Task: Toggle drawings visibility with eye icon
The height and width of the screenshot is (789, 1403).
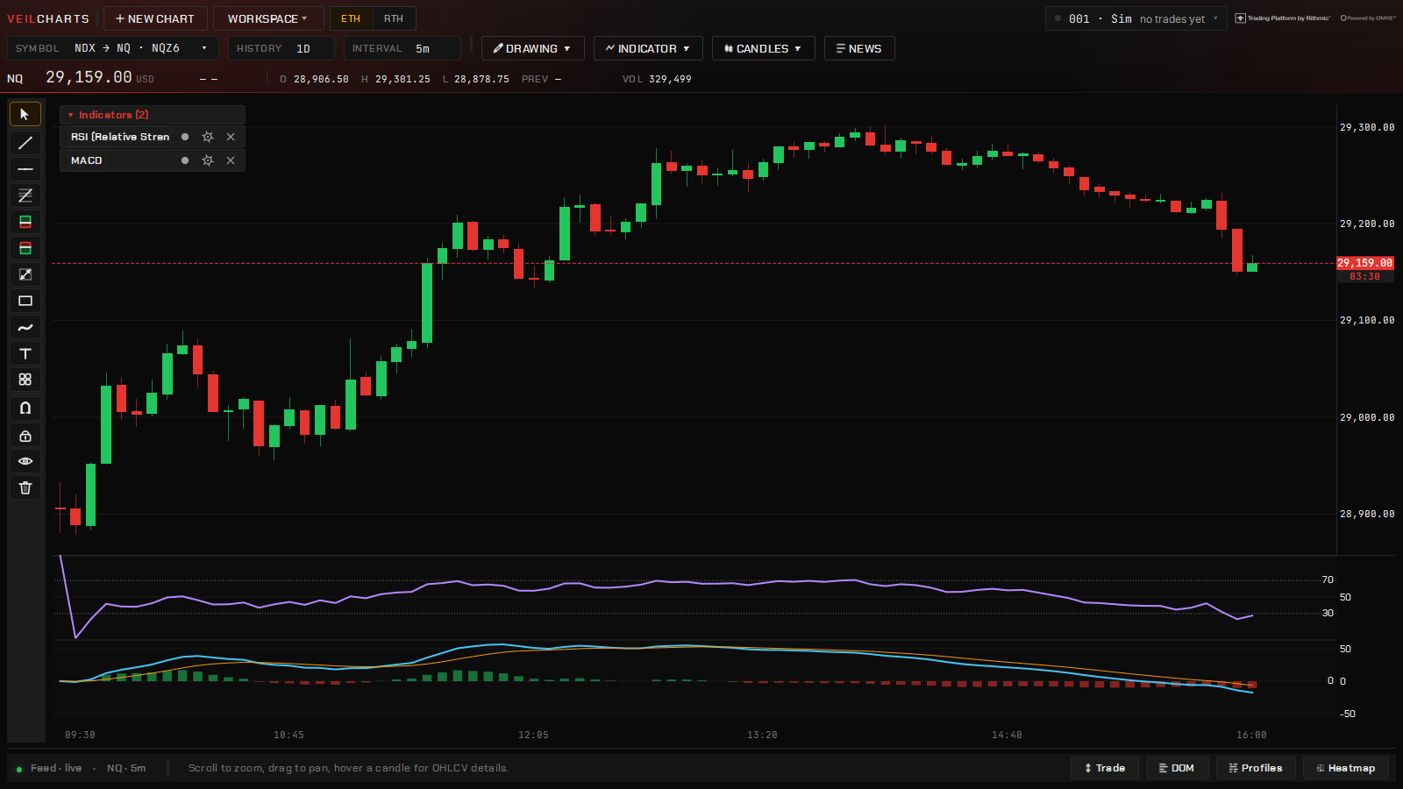Action: click(x=25, y=461)
